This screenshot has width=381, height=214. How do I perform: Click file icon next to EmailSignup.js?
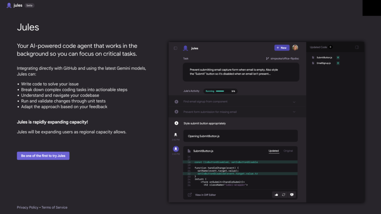point(313,63)
